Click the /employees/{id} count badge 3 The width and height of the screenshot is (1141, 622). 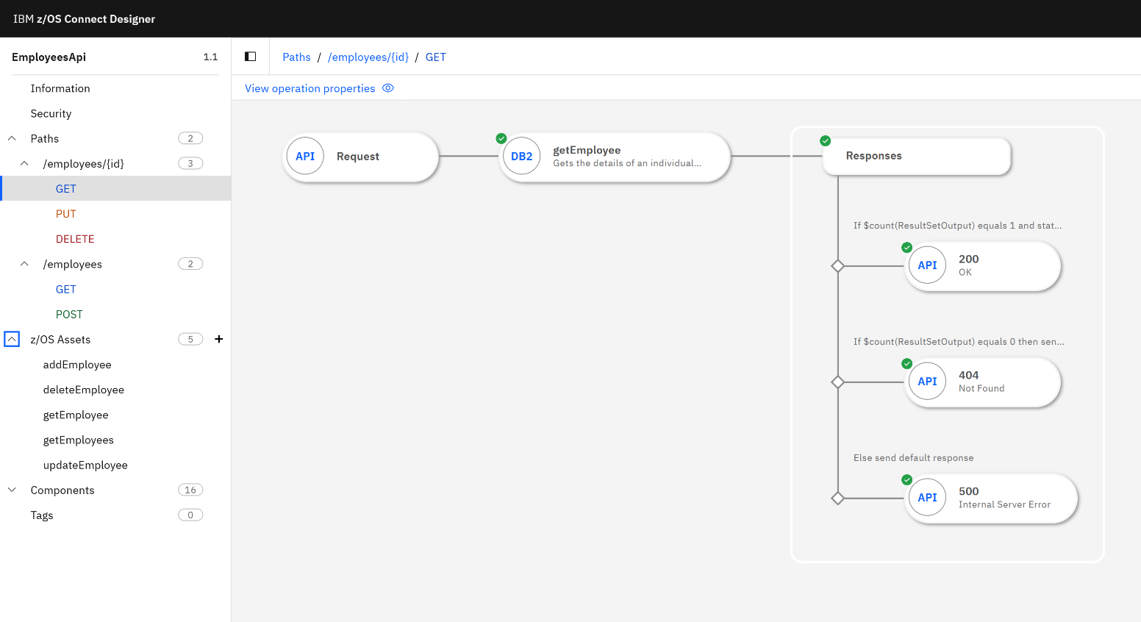point(190,163)
